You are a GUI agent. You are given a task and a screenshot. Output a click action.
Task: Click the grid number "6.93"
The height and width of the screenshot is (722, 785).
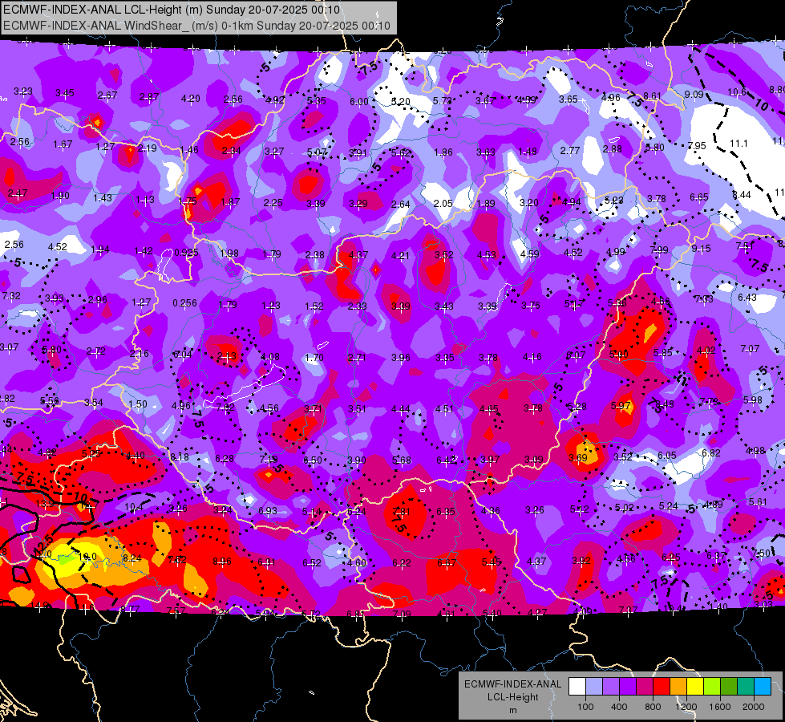(268, 510)
